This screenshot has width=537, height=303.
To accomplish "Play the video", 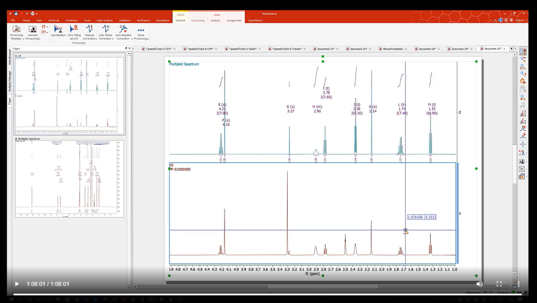I will [17, 284].
